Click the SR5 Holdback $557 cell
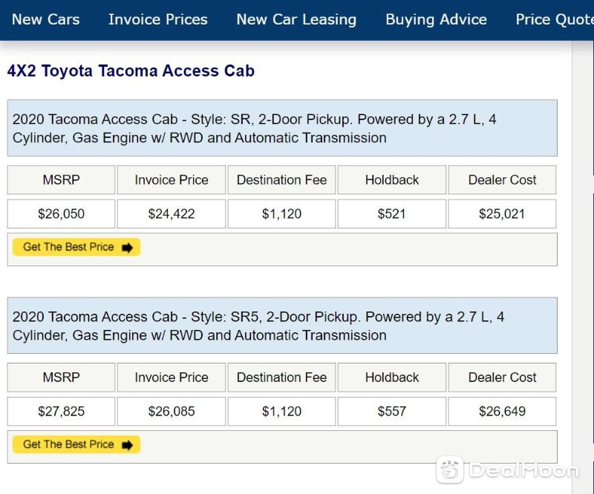594x494 pixels. [392, 412]
